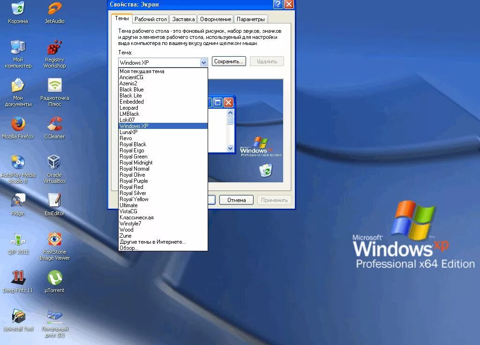
Task: Select the Leopard theme
Action: coord(163,108)
